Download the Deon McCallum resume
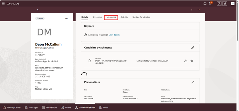The width and height of the screenshot is (239, 111). point(186,61)
